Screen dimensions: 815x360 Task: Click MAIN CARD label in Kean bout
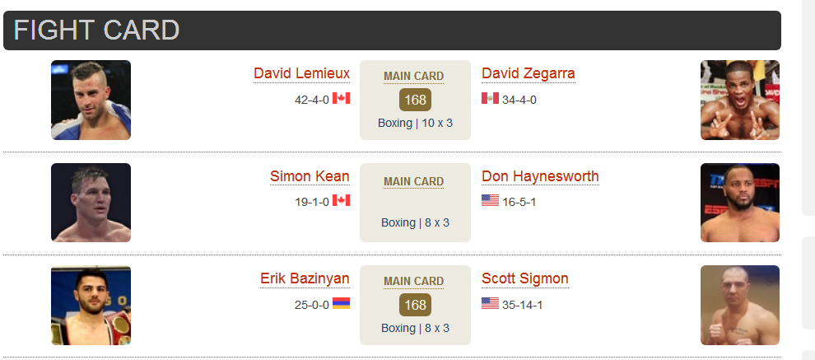414,181
